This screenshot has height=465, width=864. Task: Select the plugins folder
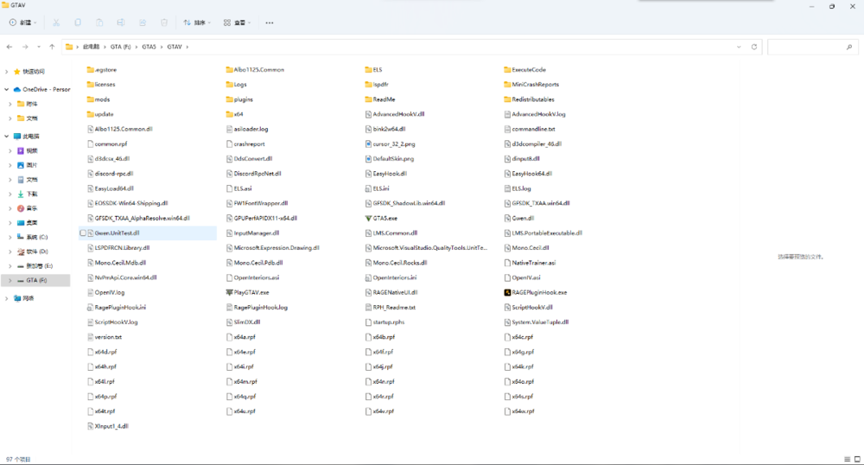point(239,99)
